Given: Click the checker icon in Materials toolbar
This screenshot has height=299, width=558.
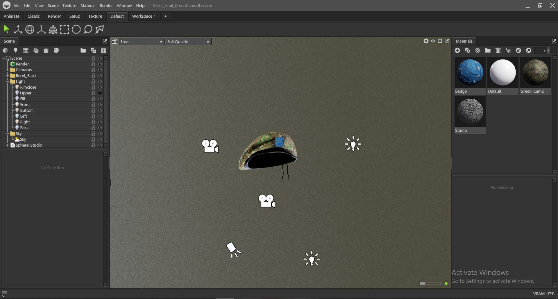Looking at the screenshot, I should click(x=478, y=50).
